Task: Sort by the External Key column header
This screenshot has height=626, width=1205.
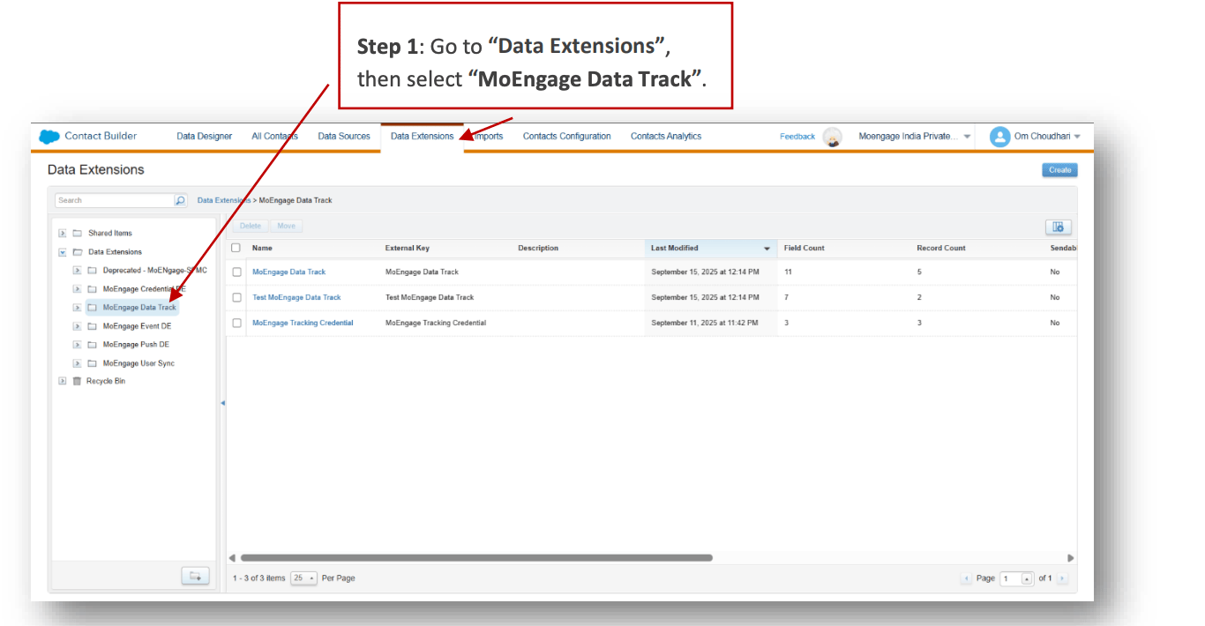Action: point(408,248)
